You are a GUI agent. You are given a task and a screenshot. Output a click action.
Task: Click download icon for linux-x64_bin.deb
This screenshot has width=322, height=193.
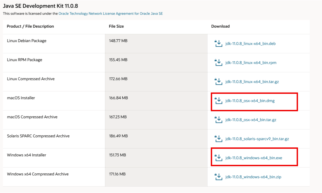coord(219,43)
